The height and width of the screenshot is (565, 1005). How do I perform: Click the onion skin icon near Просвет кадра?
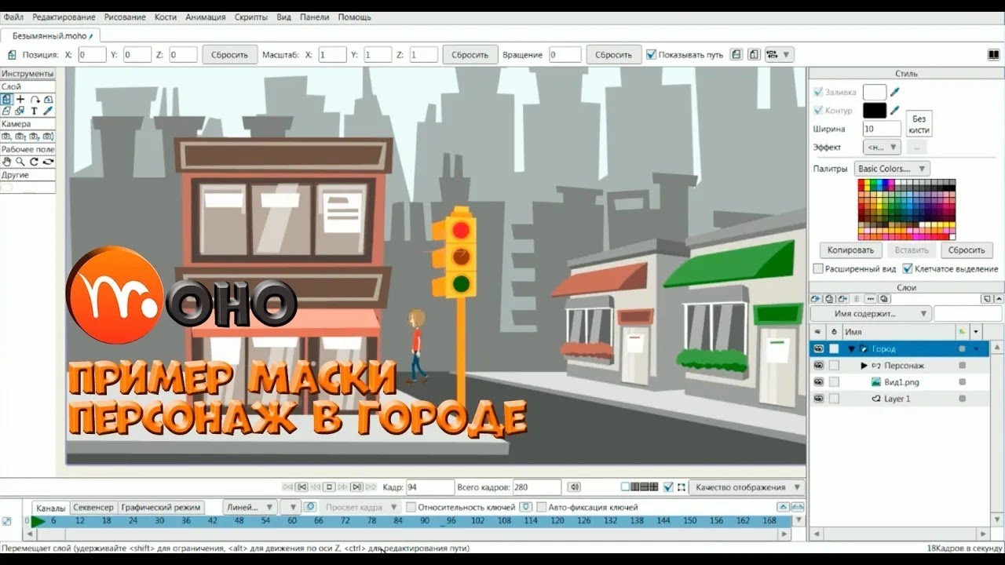point(309,508)
